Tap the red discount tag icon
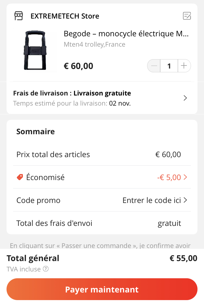The width and height of the screenshot is (204, 305). [x=20, y=177]
